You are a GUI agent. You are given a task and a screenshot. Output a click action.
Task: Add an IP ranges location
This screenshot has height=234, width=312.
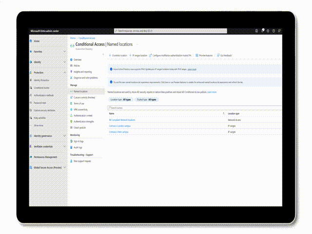[x=138, y=56]
